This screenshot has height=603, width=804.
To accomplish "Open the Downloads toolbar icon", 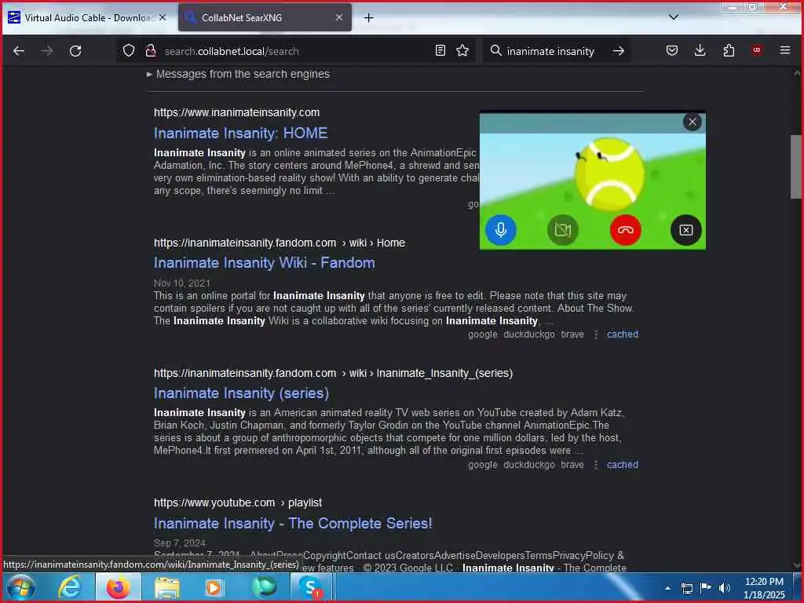I will tap(700, 50).
